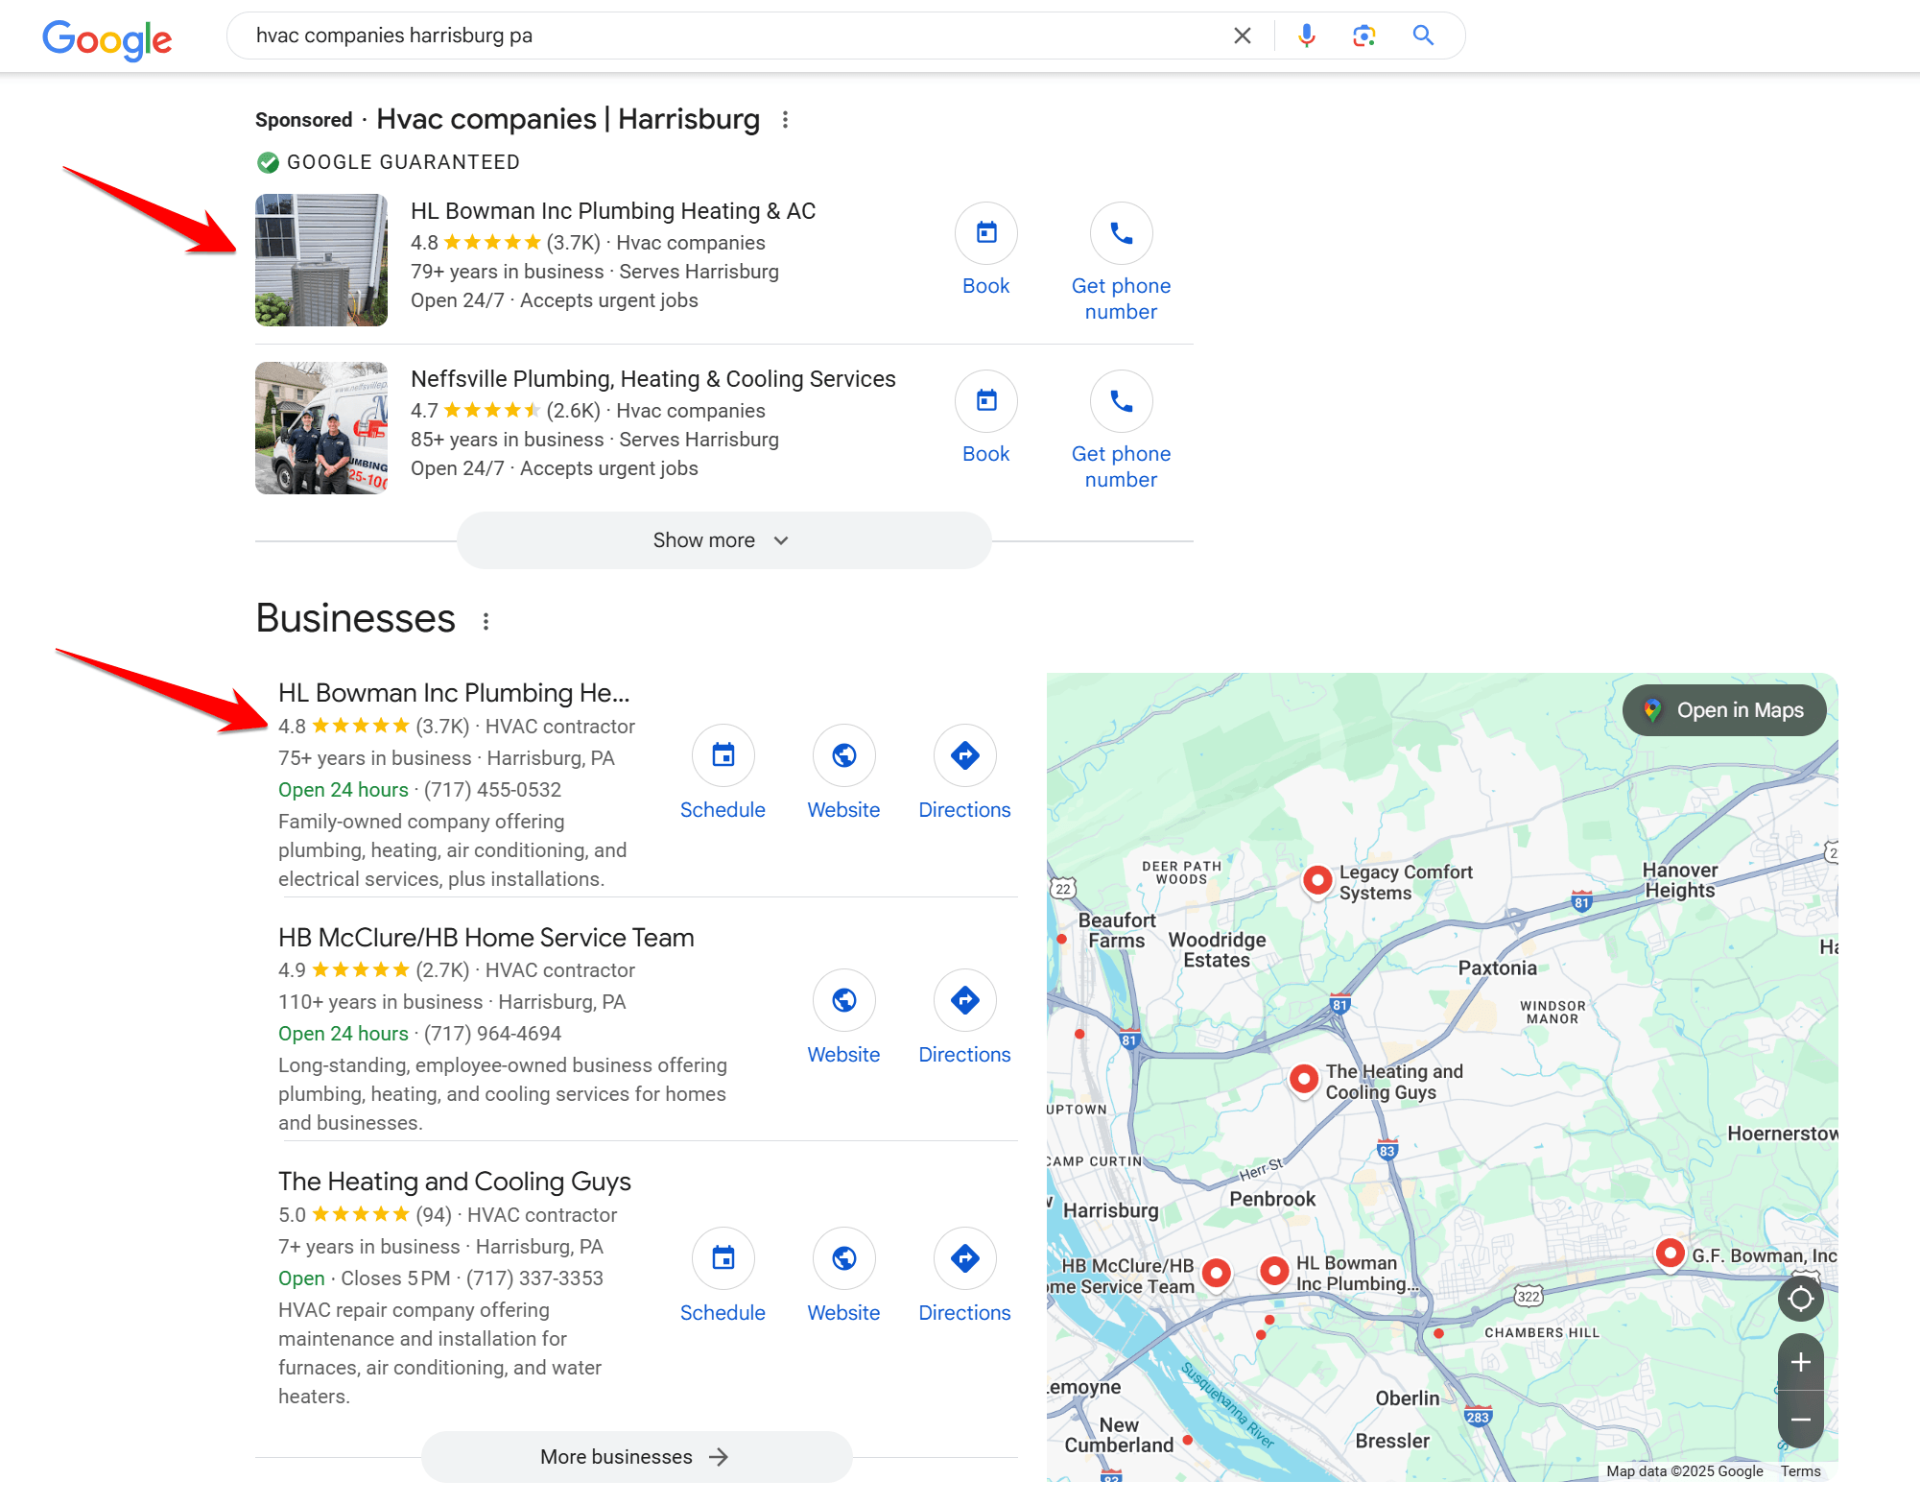Click Book icon for HL Bowman Inc
Image resolution: width=1920 pixels, height=1505 pixels.
[986, 233]
